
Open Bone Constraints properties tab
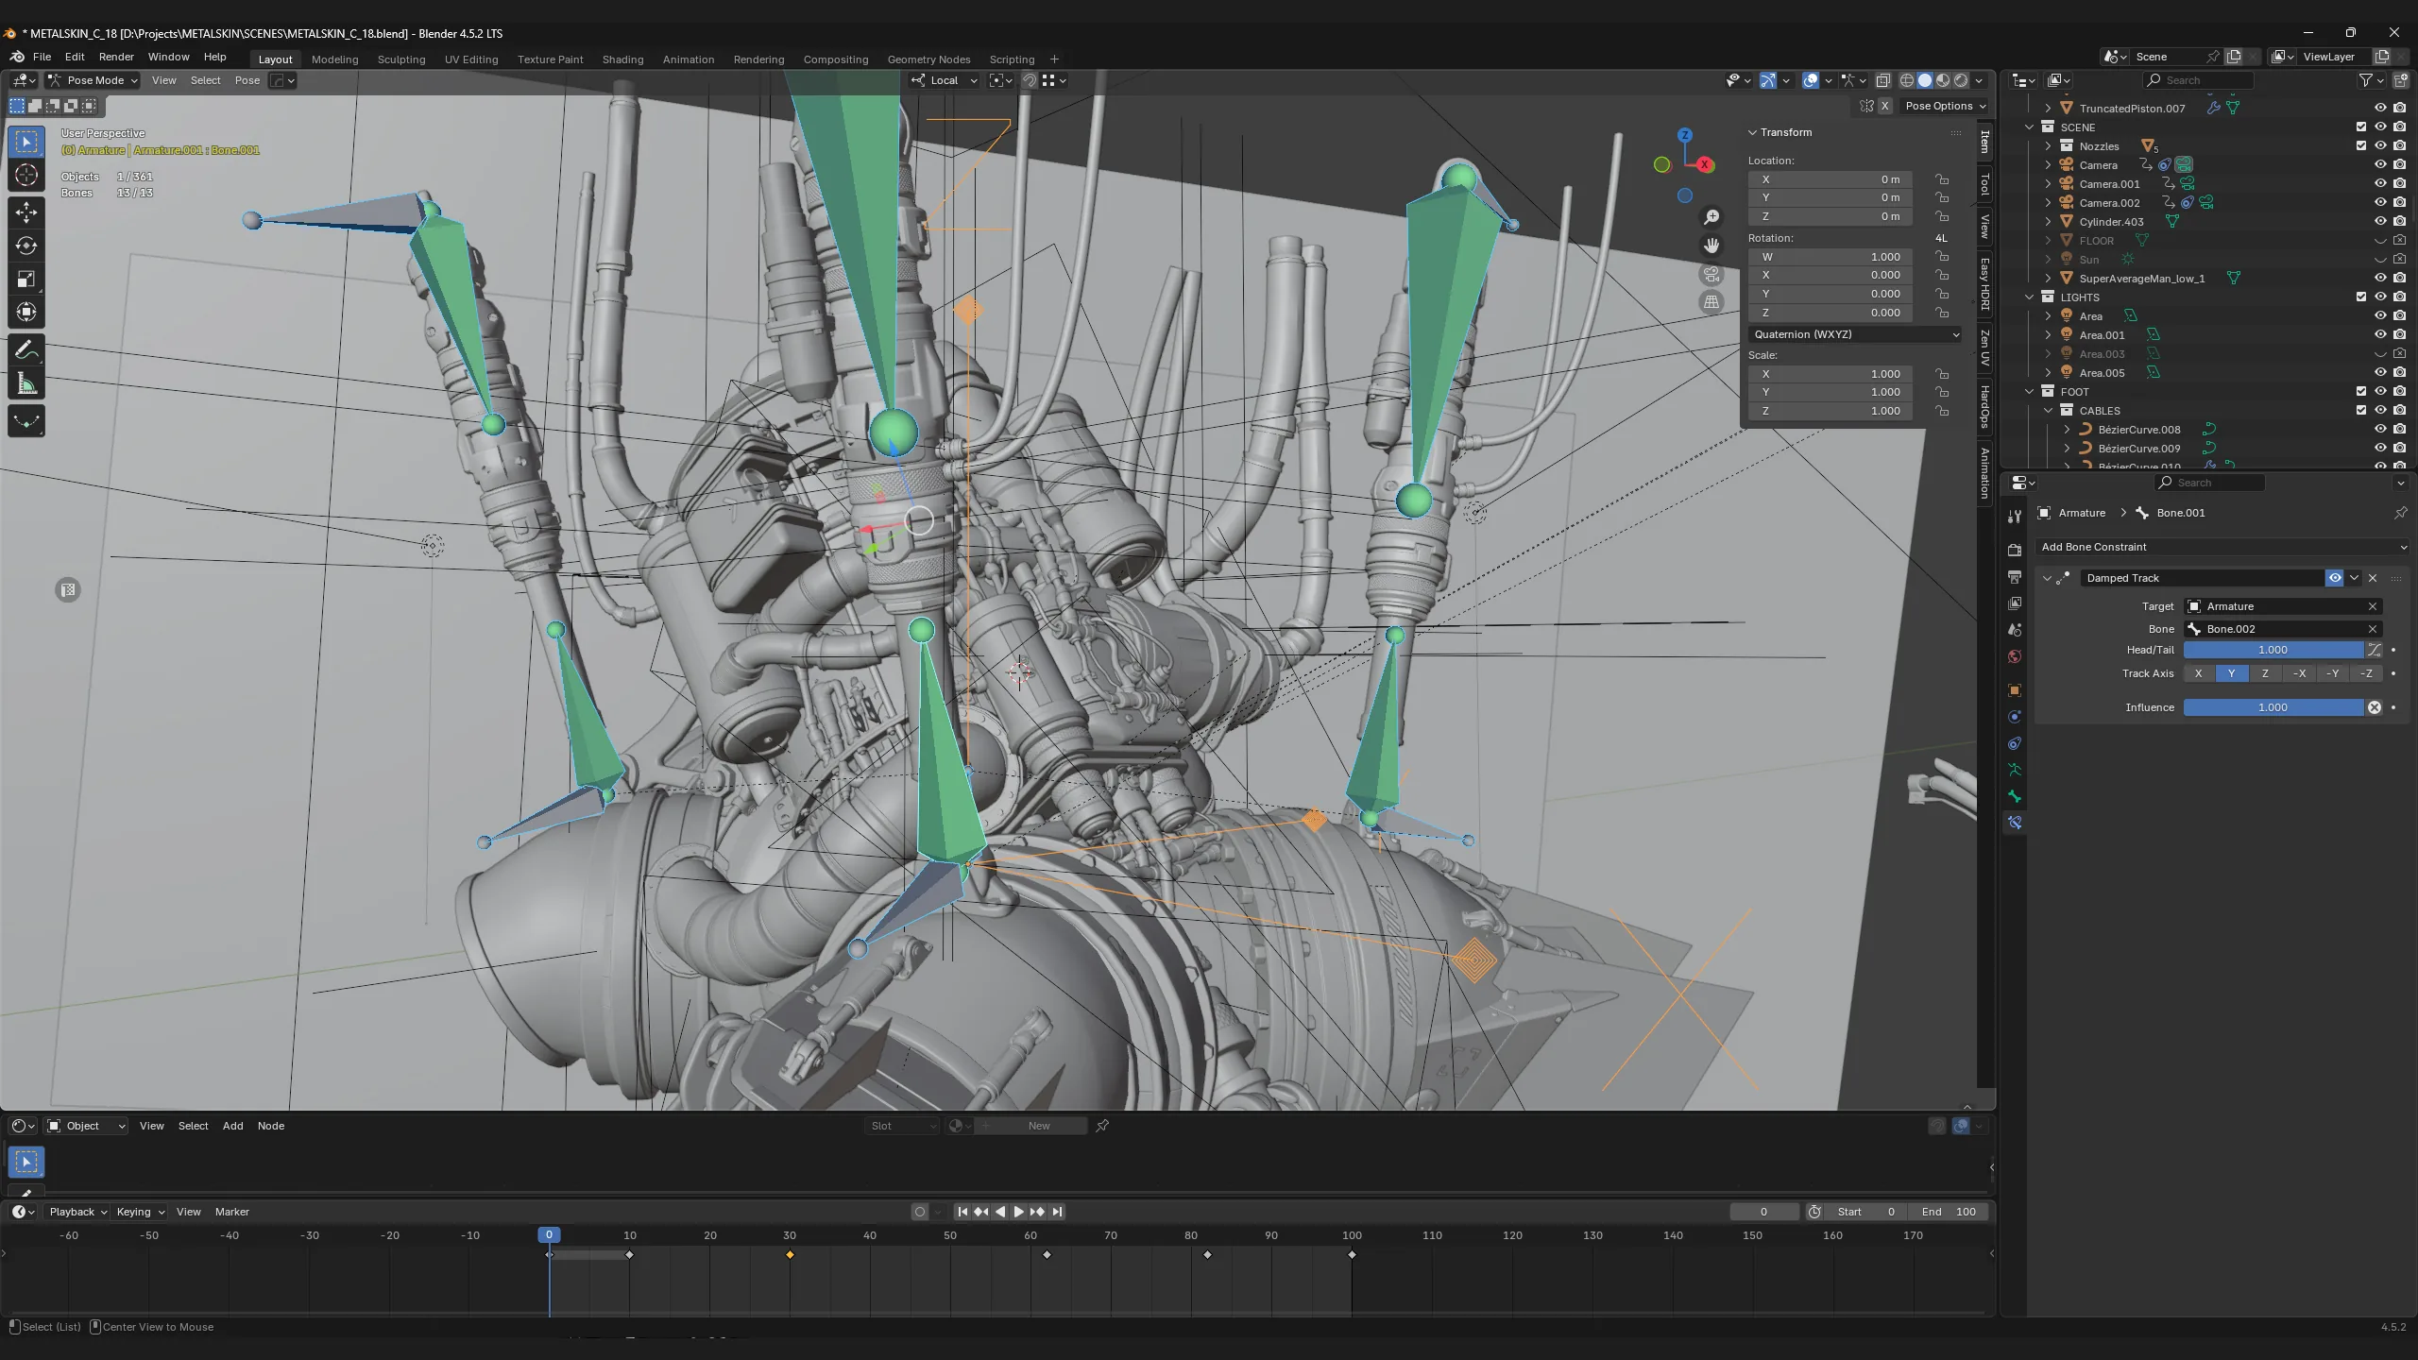pos(2015,823)
